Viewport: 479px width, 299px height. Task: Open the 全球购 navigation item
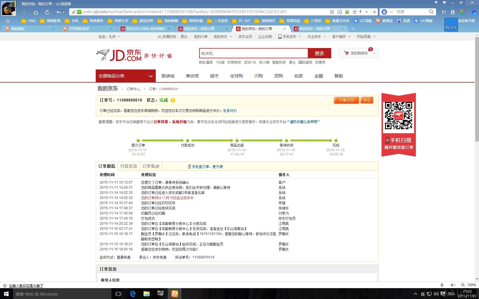tap(236, 76)
